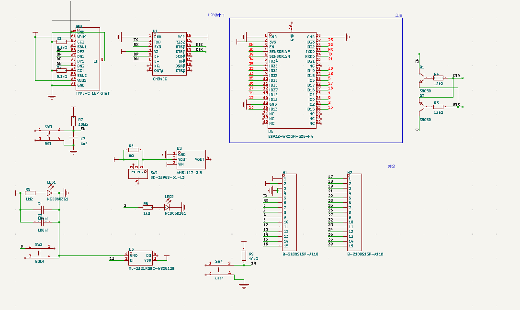This screenshot has height=310, width=520.
Task: Click the CH340C chip body
Action: (x=169, y=54)
